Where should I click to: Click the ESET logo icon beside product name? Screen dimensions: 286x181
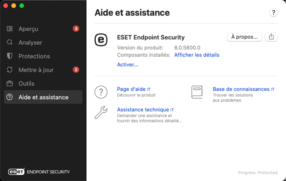pyautogui.click(x=101, y=39)
